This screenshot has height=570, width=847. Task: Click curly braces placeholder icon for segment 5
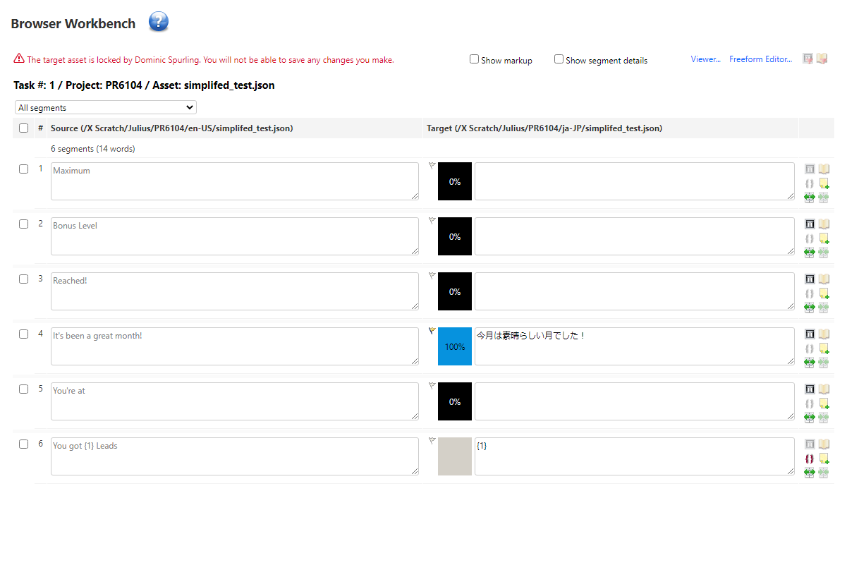point(810,404)
